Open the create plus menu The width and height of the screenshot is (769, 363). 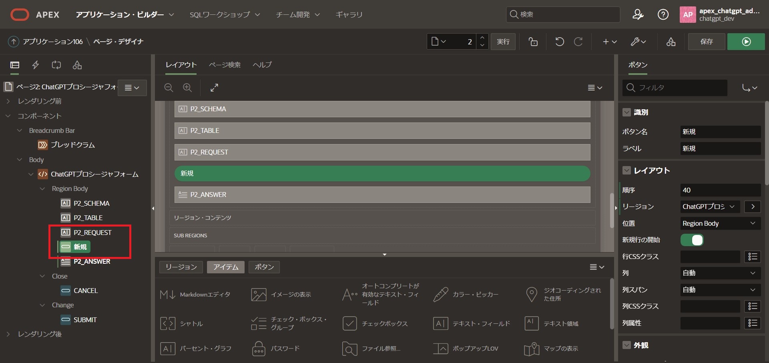(610, 42)
